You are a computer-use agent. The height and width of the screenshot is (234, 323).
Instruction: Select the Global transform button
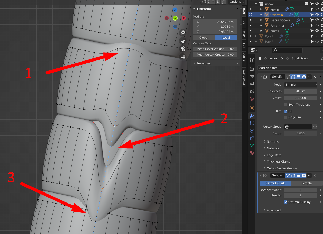pos(204,38)
